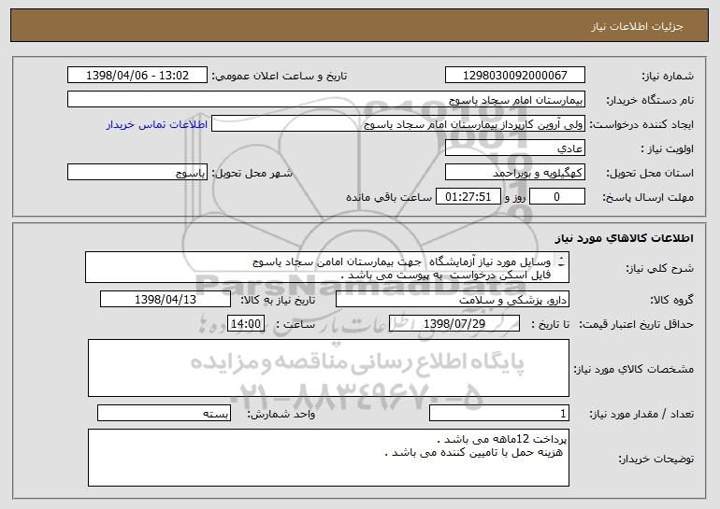This screenshot has width=720, height=509.
Task: Click the label اولویت نیاز
Action: click(x=668, y=148)
